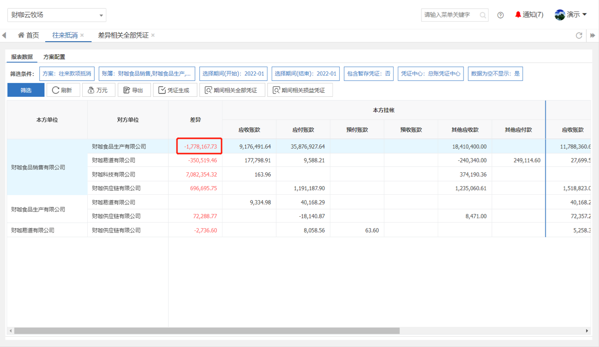Screen dimensions: 599x347
Task: Click the page reload icon at tab bar right
Action: 579,35
